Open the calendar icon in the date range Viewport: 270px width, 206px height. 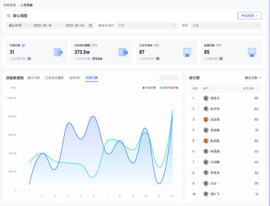pyautogui.click(x=90, y=25)
